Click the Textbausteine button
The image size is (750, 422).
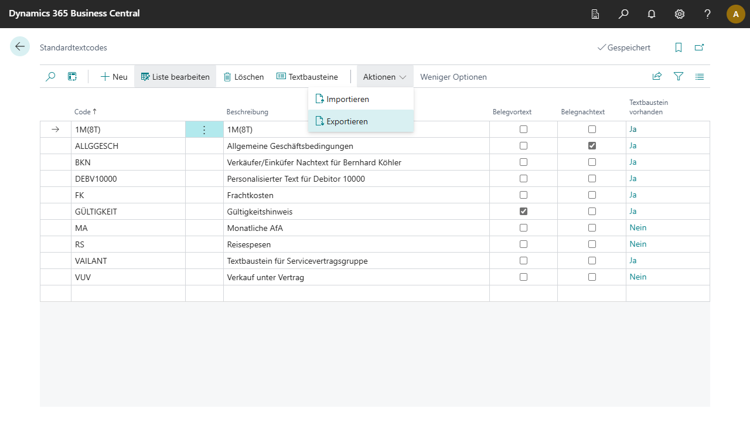[307, 77]
